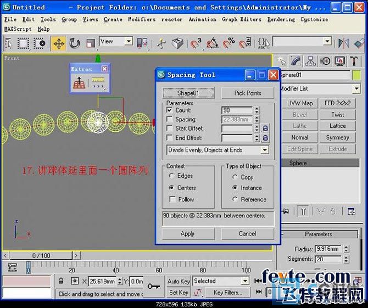Click the Rectangular Selection Region tool
The image size is (368, 308).
[x=23, y=43]
